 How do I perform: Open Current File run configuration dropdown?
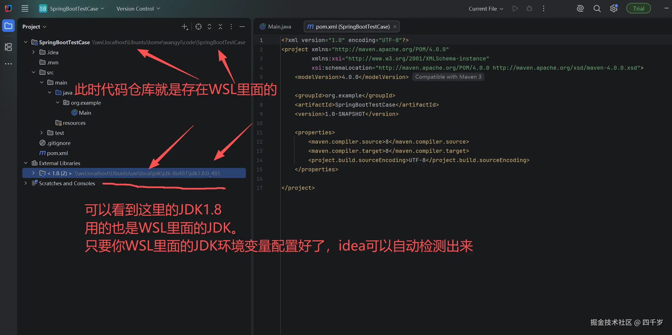(x=486, y=8)
